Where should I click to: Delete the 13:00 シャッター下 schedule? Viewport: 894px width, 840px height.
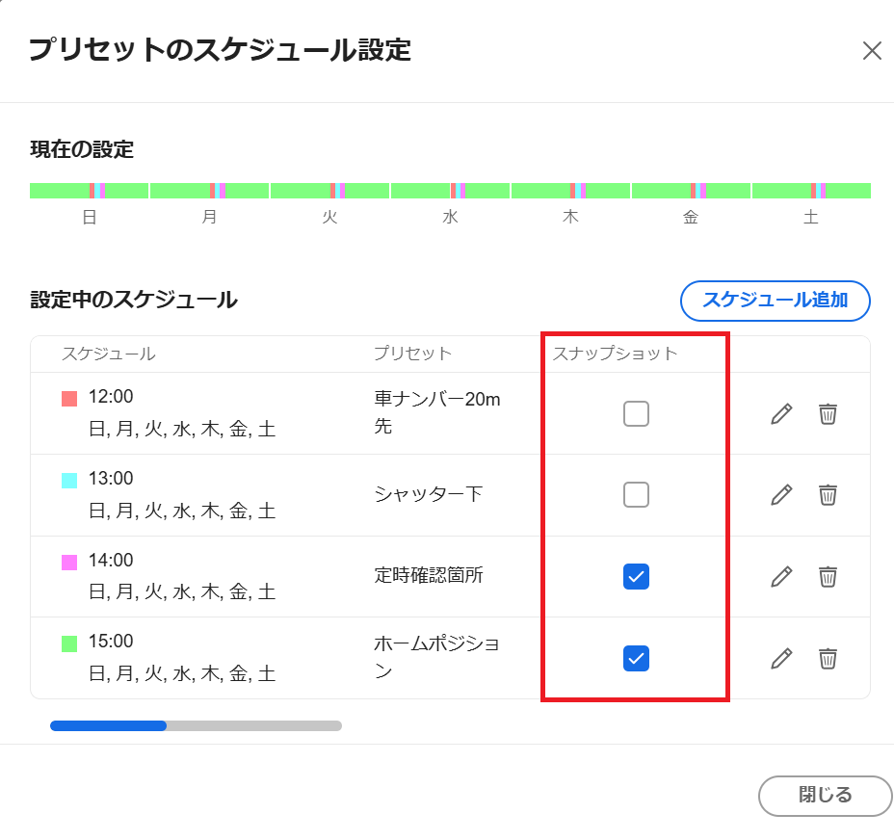point(828,495)
